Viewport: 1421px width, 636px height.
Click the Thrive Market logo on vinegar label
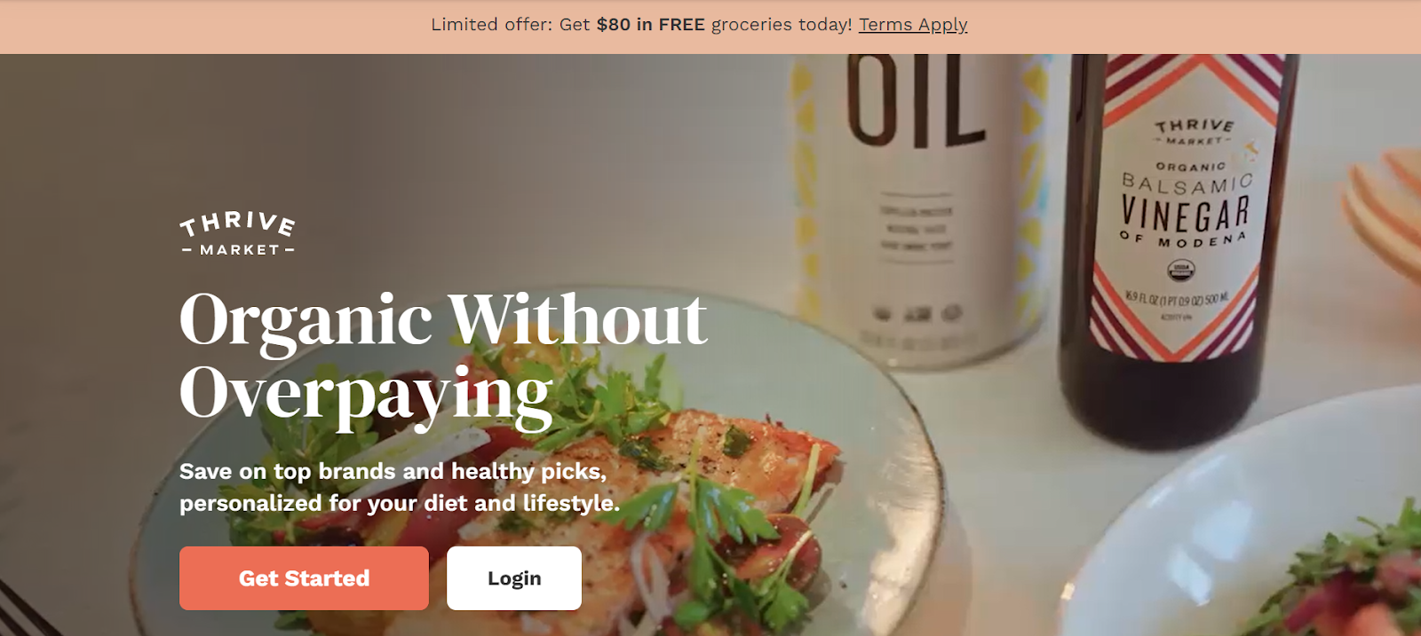click(x=1195, y=131)
